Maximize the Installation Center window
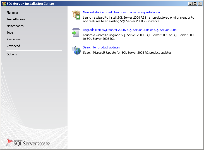 point(195,4)
